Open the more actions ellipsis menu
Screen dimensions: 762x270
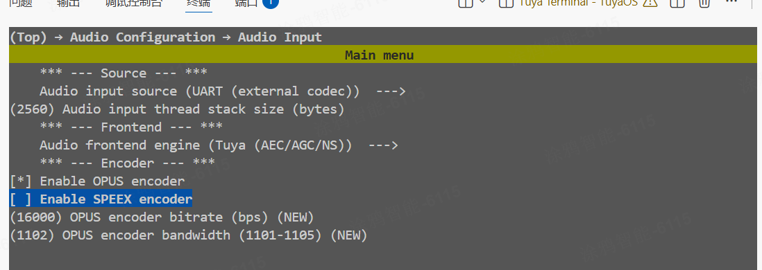(731, 2)
